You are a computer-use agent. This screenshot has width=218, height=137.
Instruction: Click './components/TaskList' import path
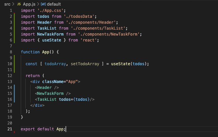pos(98,28)
